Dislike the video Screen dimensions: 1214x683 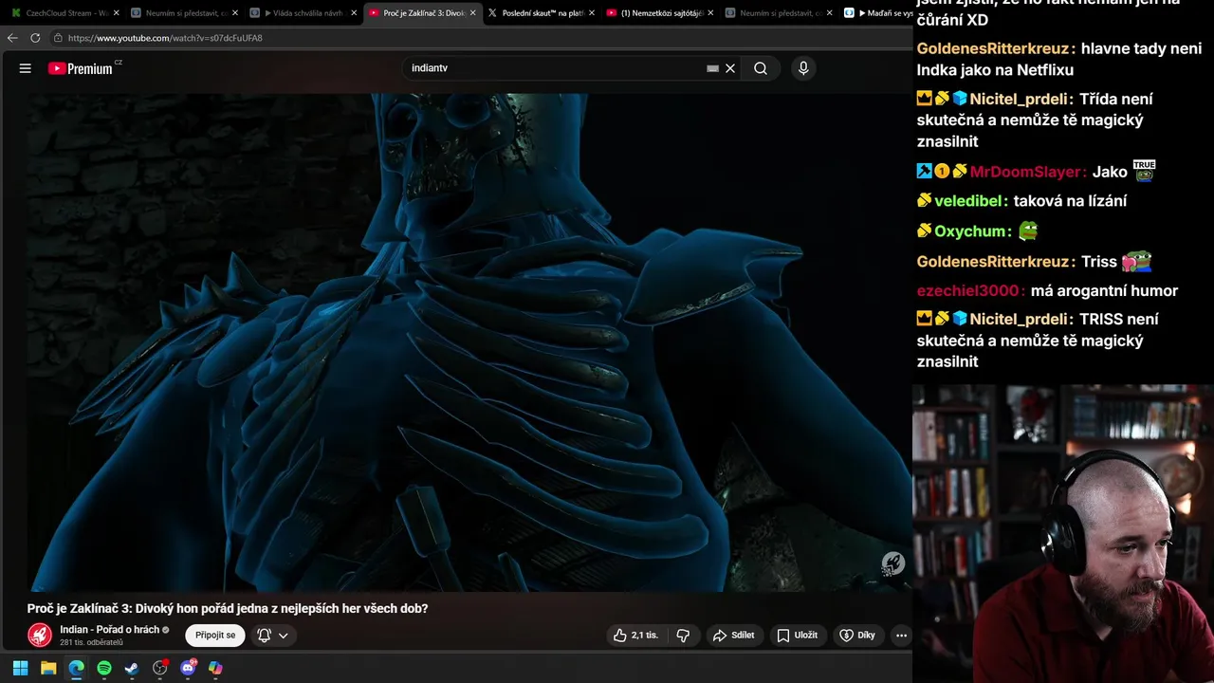(x=683, y=636)
